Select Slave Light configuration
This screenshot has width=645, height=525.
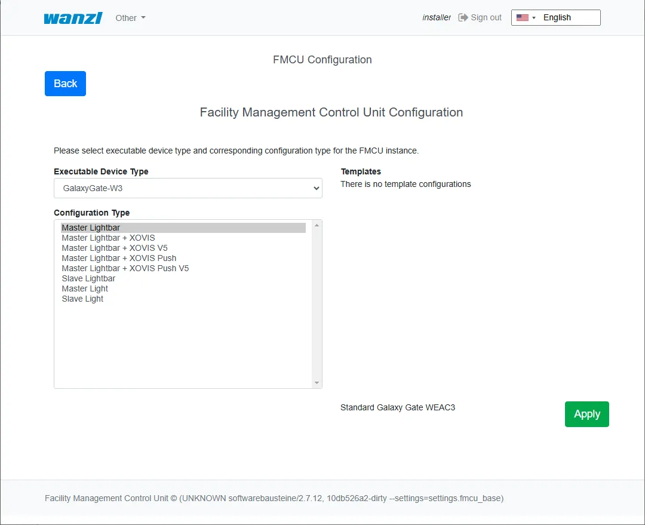point(82,299)
